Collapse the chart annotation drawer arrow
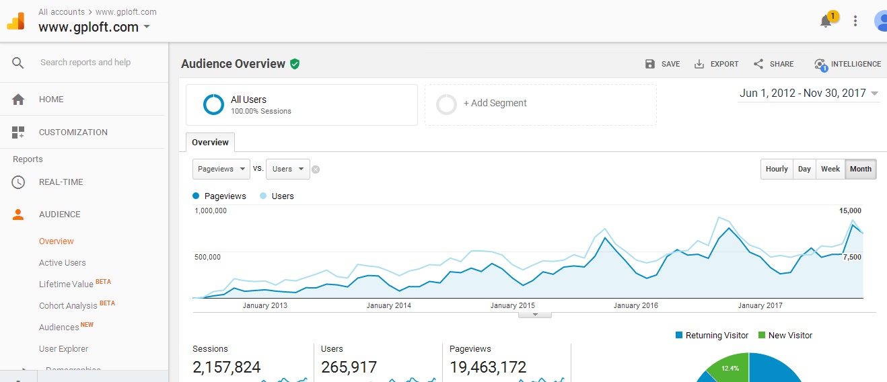Screen dimensions: 887x382 (535, 314)
